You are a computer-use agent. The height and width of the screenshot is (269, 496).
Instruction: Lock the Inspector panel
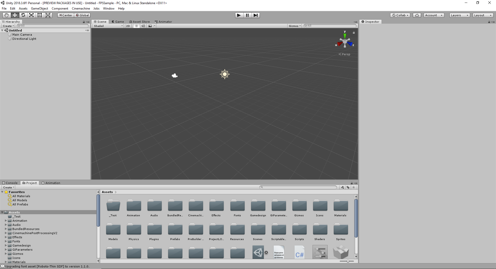pos(489,22)
